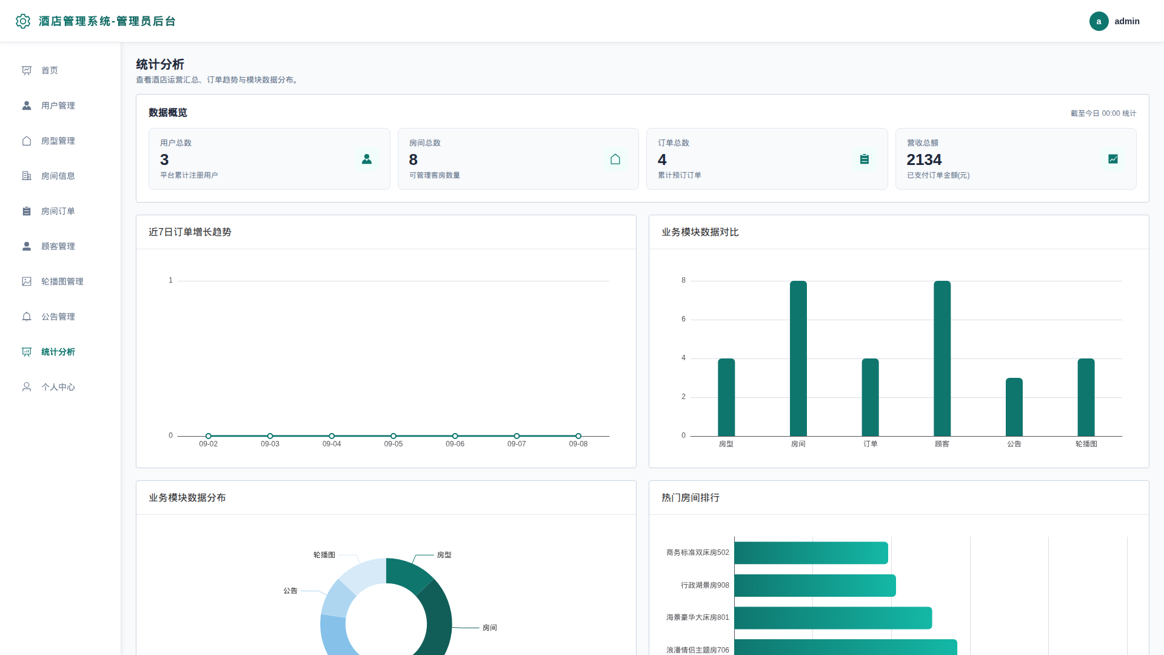The image size is (1164, 655).
Task: Click the 09-05 data point on trend line
Action: [x=393, y=436]
